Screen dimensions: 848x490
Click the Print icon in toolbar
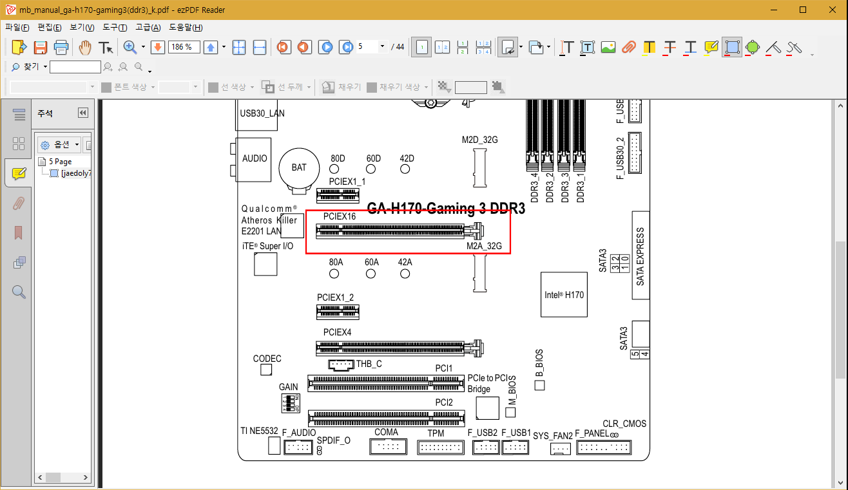(61, 47)
